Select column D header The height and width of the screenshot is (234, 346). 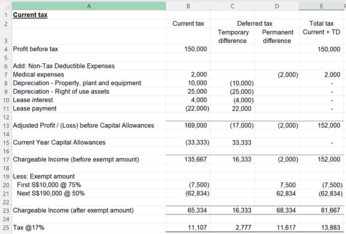276,6
